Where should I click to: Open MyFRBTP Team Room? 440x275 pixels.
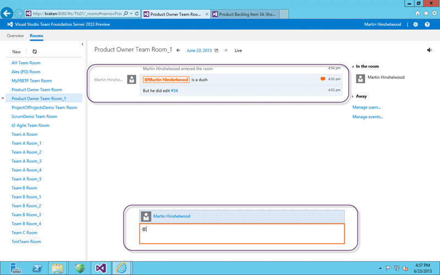[32, 81]
